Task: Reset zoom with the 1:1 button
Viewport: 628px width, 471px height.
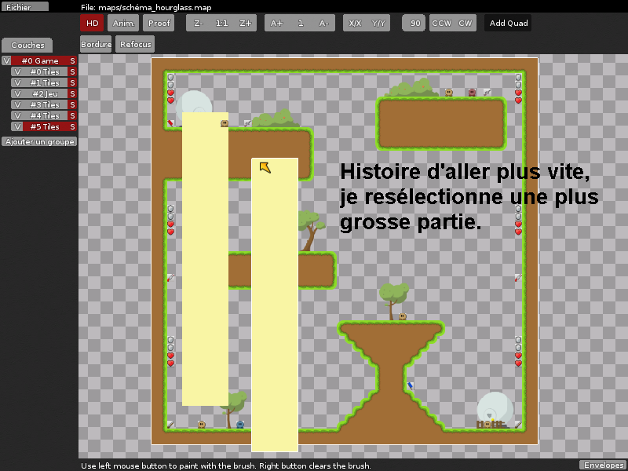Action: pyautogui.click(x=222, y=24)
